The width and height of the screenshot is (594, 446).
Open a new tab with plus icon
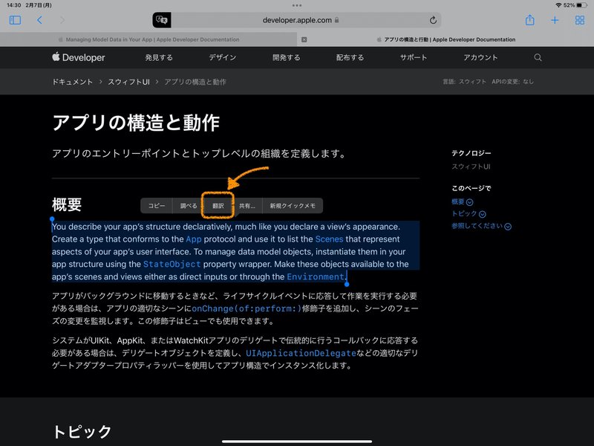[555, 20]
